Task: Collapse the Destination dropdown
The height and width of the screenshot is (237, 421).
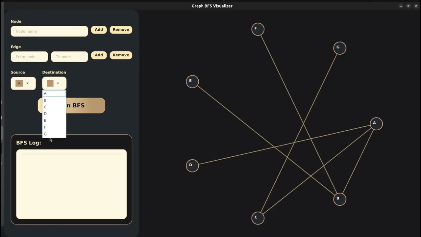Action: (54, 83)
